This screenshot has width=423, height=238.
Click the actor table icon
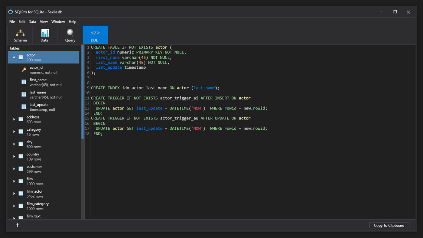pos(21,57)
